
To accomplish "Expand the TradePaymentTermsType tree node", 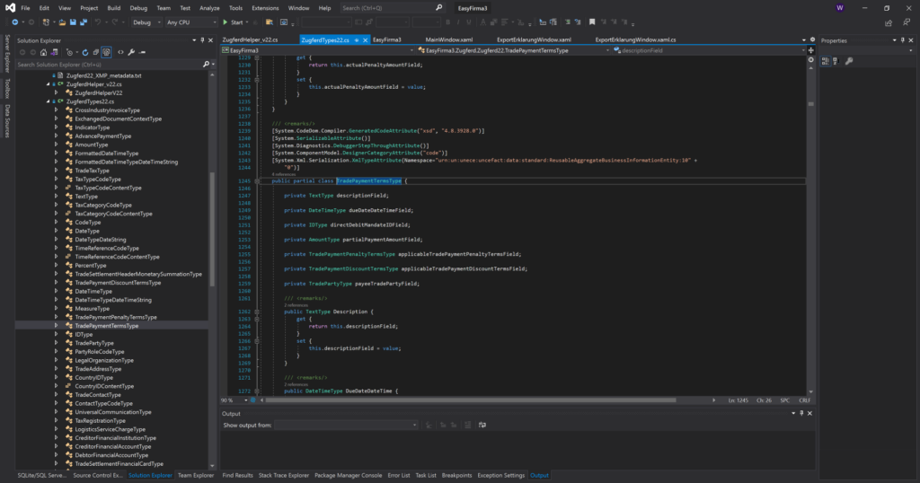I will coord(57,325).
